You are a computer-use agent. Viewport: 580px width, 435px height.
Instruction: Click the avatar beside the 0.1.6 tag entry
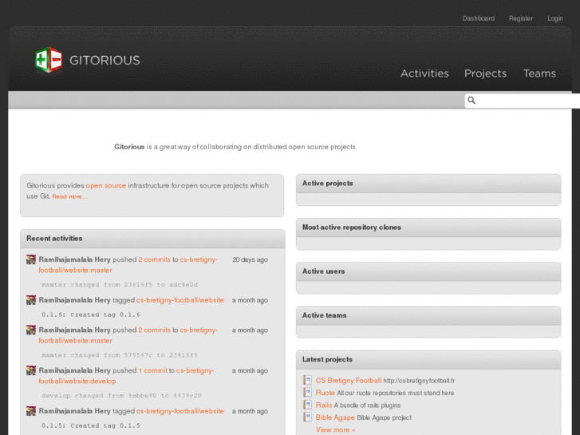(31, 300)
